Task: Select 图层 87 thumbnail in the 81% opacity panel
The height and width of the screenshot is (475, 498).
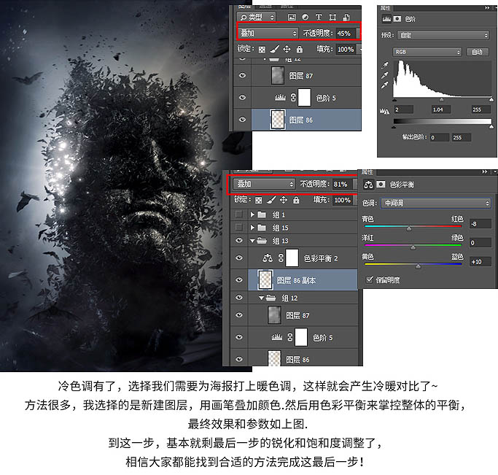Action: (274, 315)
